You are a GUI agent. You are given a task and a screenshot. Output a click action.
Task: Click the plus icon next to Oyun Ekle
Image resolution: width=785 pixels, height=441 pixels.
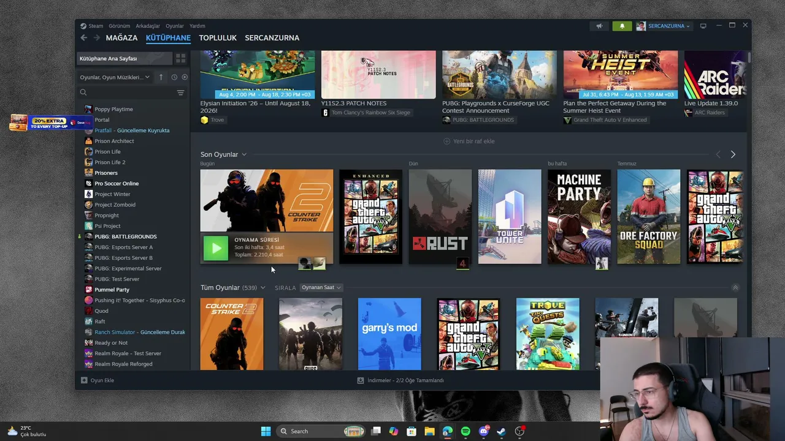[84, 380]
